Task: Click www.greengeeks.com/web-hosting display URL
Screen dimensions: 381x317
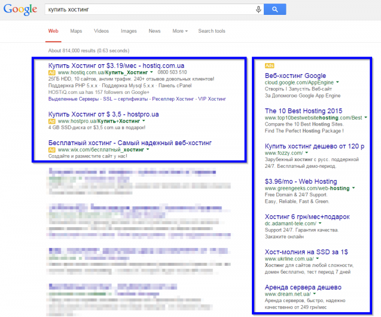Action: (x=307, y=189)
